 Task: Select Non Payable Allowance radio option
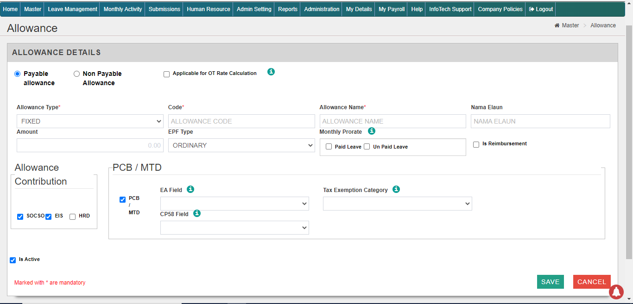[x=77, y=74]
